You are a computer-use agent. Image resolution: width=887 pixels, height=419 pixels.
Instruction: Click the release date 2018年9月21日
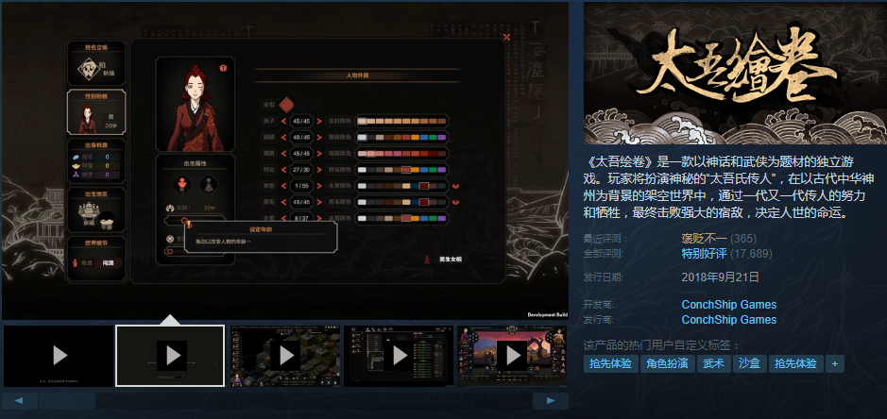(720, 277)
